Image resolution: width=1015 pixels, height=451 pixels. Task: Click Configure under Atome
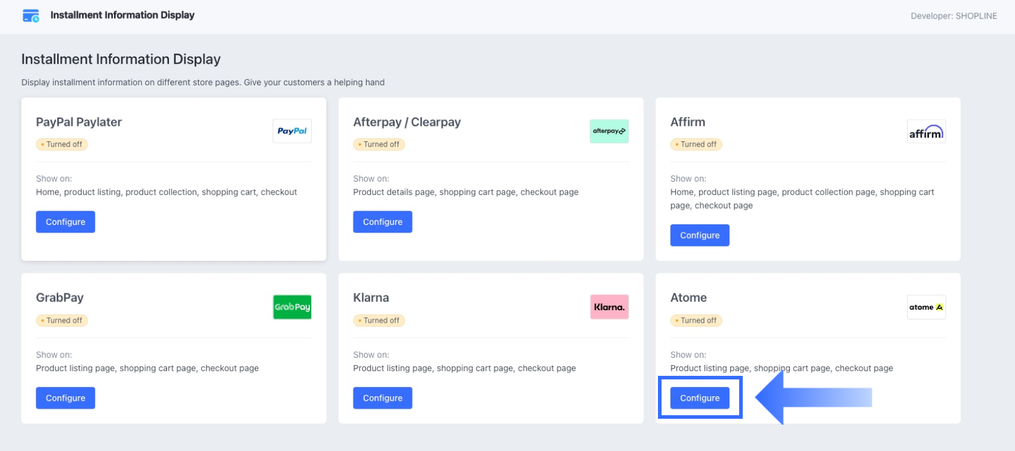click(x=700, y=398)
